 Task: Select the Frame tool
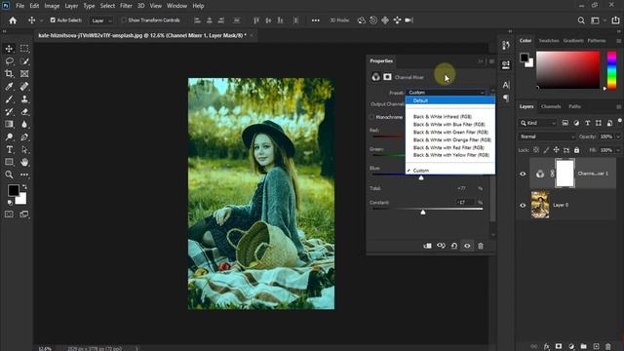24,74
